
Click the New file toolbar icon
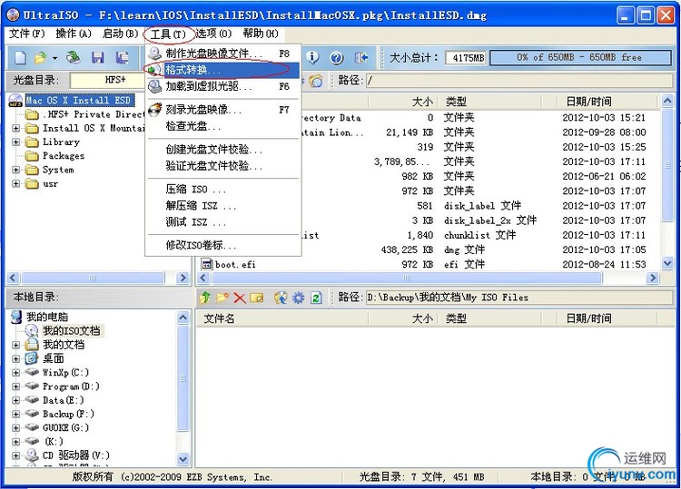(20, 57)
